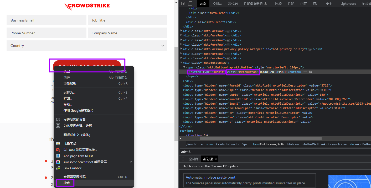Select 翻译成中文（简体） menu item
The height and width of the screenshot is (188, 371).
pyautogui.click(x=94, y=135)
